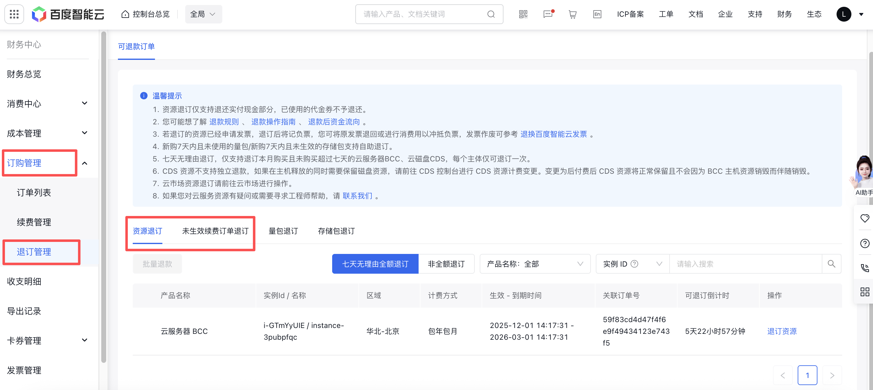Open the message notifications icon

(x=548, y=14)
